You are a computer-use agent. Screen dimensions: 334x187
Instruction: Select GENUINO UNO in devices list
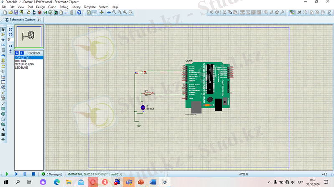23,64
